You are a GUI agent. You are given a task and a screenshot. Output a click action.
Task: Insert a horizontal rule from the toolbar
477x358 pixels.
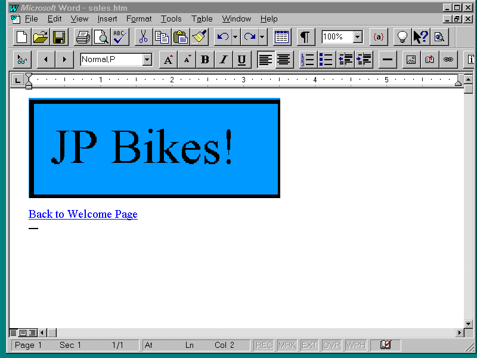click(x=388, y=60)
